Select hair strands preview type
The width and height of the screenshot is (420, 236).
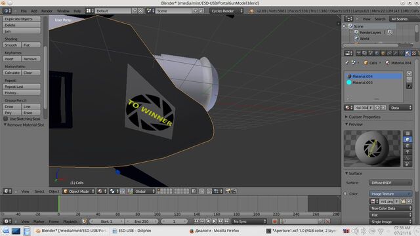click(x=408, y=158)
